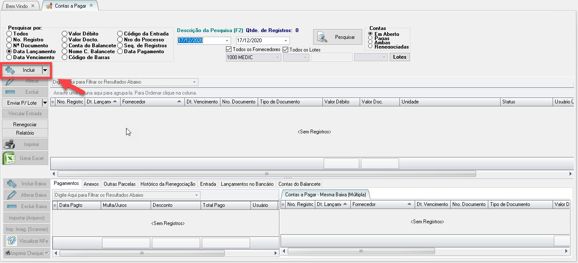Open the Histórico da Renegociação tab
This screenshot has height=263, width=578.
[168, 184]
